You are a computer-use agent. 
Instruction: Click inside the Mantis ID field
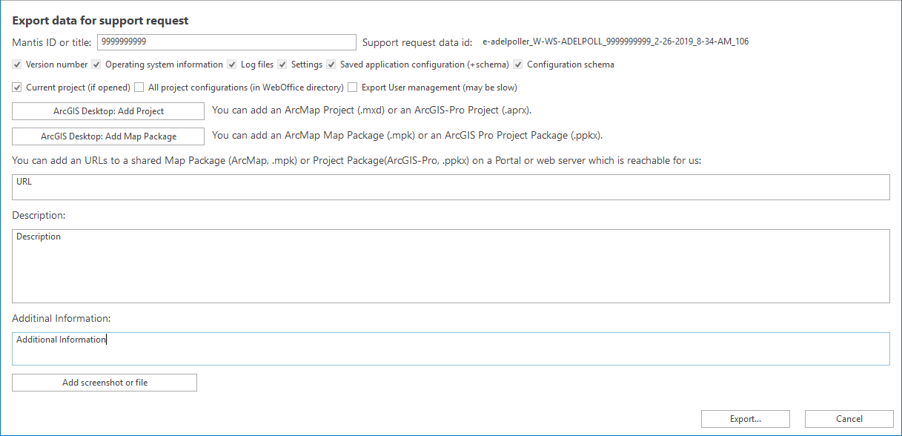pos(226,42)
